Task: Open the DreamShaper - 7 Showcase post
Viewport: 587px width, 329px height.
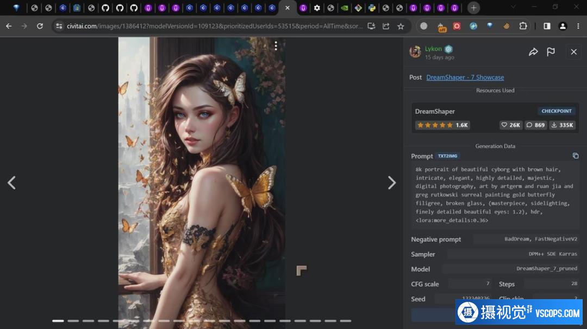Action: click(x=465, y=78)
